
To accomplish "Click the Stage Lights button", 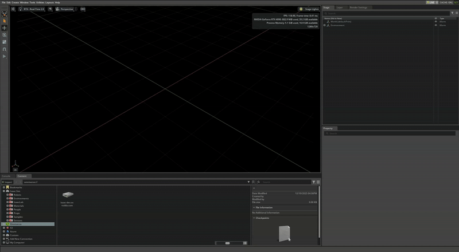I will tap(309, 9).
